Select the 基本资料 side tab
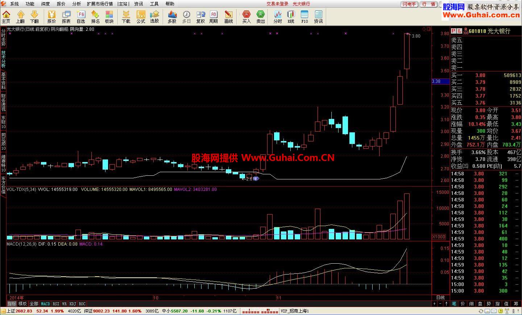The width and height of the screenshot is (522, 315). pyautogui.click(x=3, y=81)
